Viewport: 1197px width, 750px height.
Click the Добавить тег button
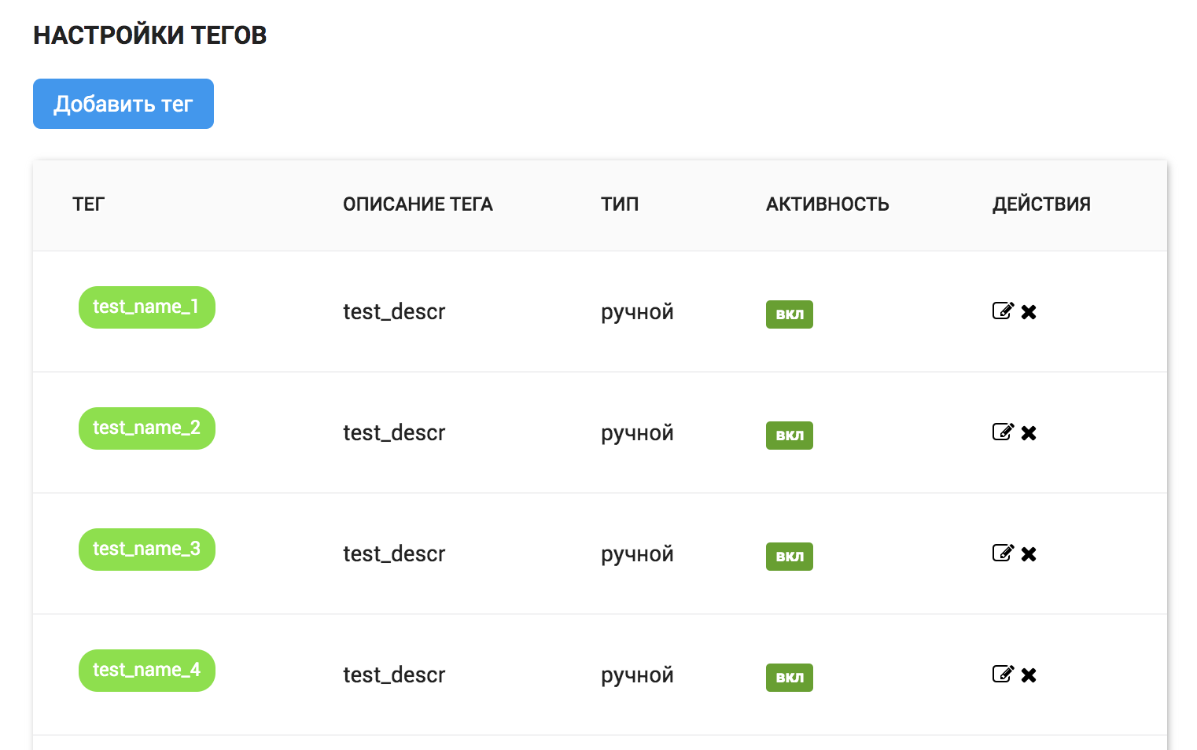point(123,104)
